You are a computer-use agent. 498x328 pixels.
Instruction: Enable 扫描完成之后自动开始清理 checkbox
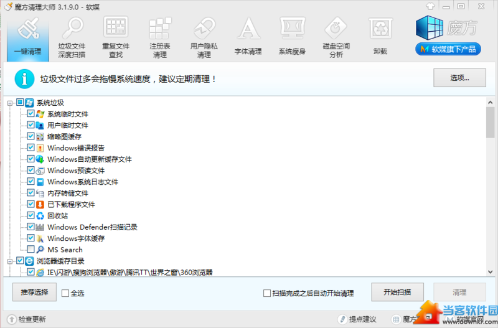267,293
